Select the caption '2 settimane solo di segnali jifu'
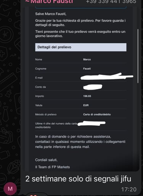 pos(78,179)
